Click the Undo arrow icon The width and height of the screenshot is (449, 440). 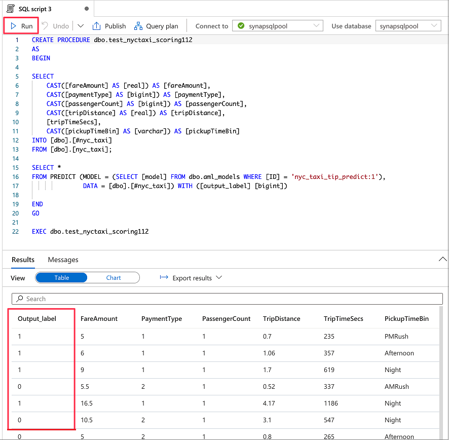tap(45, 26)
